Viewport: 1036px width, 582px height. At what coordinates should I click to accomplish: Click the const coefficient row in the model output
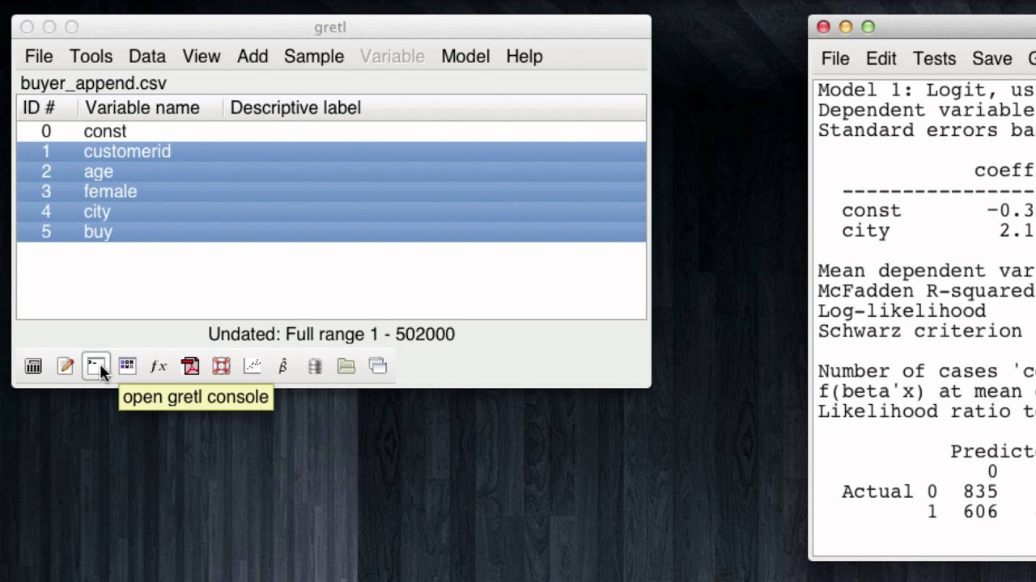pyautogui.click(x=938, y=210)
